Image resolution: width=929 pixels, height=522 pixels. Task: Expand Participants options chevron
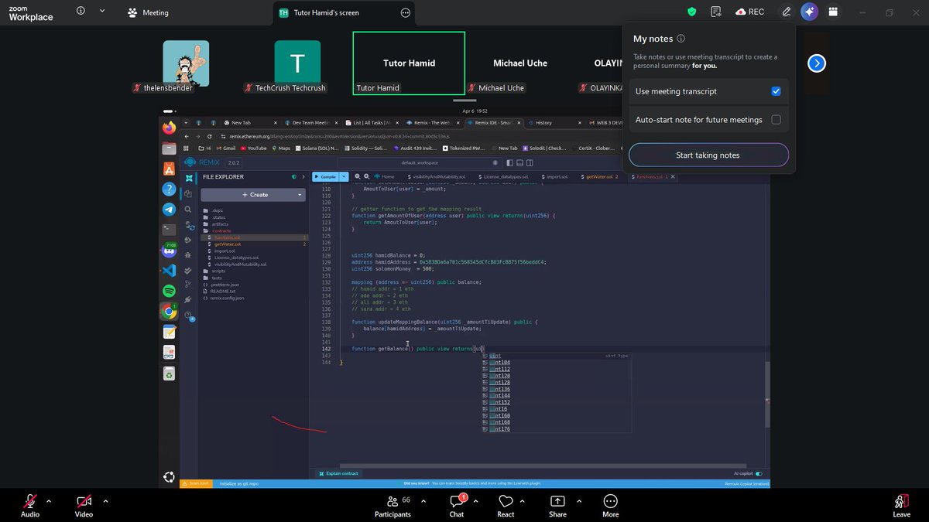[423, 501]
